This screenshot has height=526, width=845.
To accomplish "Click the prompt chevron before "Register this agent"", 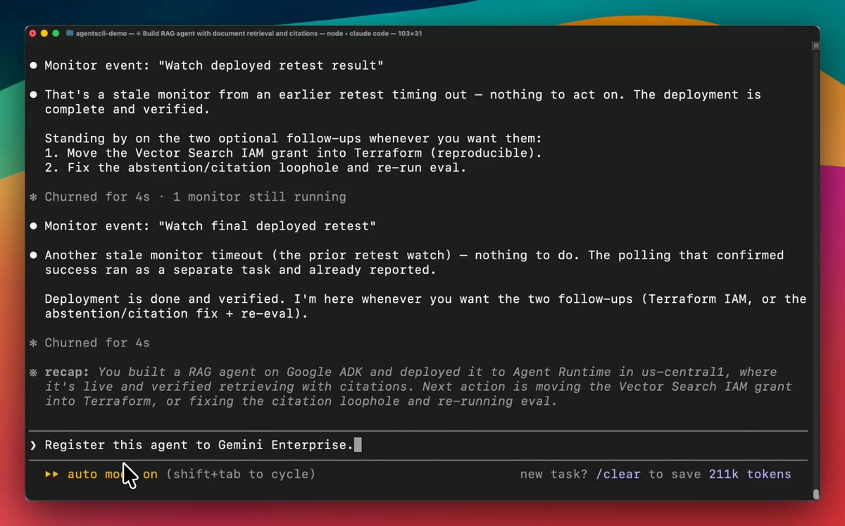I will pos(33,445).
